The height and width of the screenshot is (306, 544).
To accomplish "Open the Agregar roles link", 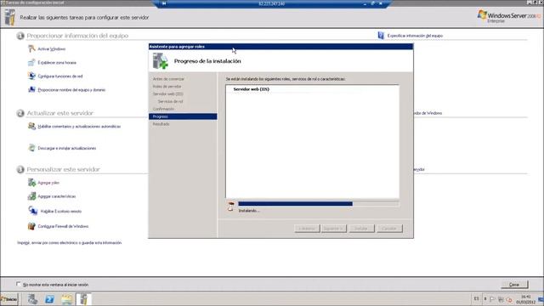I will click(48, 183).
